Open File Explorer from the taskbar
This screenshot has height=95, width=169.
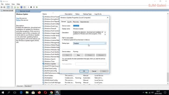[x=27, y=92]
